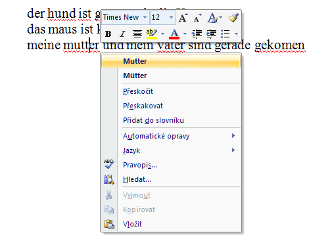Decrease paragraph indent
Viewport: 330px width, 239px height.
point(197,34)
